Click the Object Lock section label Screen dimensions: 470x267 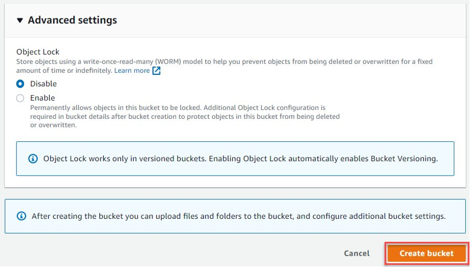coord(38,52)
